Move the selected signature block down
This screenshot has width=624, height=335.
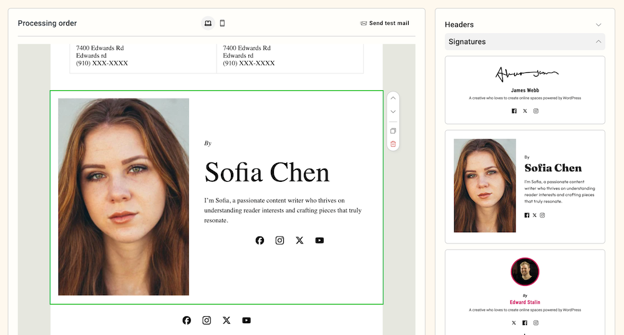(392, 111)
